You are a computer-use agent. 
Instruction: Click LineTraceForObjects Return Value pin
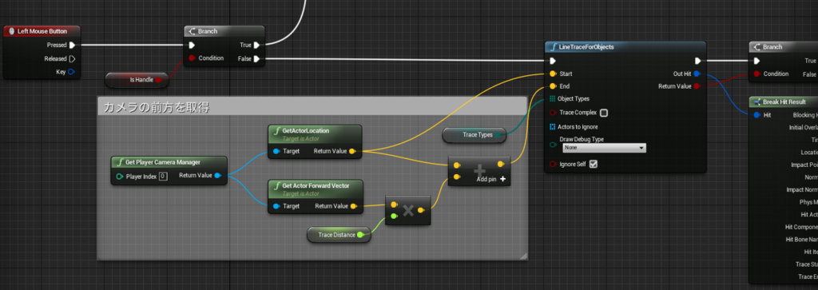[697, 86]
